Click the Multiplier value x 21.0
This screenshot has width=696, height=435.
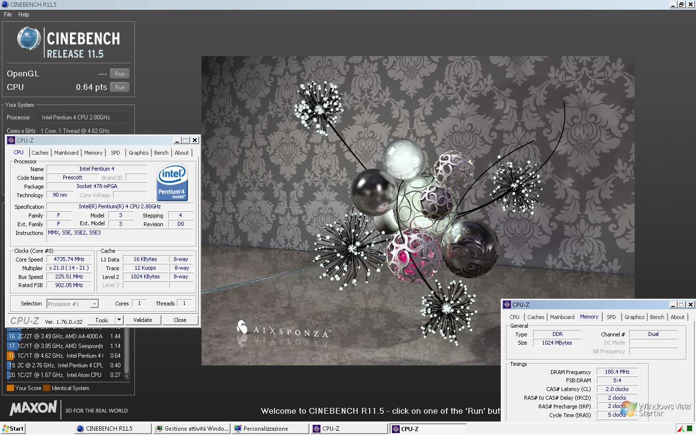tap(69, 268)
